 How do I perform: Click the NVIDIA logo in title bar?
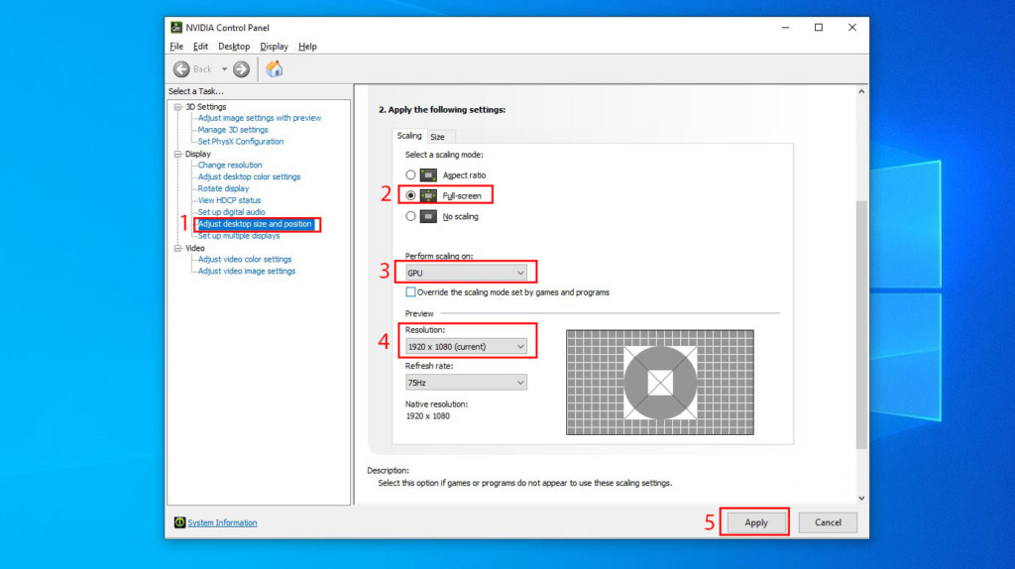(x=176, y=28)
